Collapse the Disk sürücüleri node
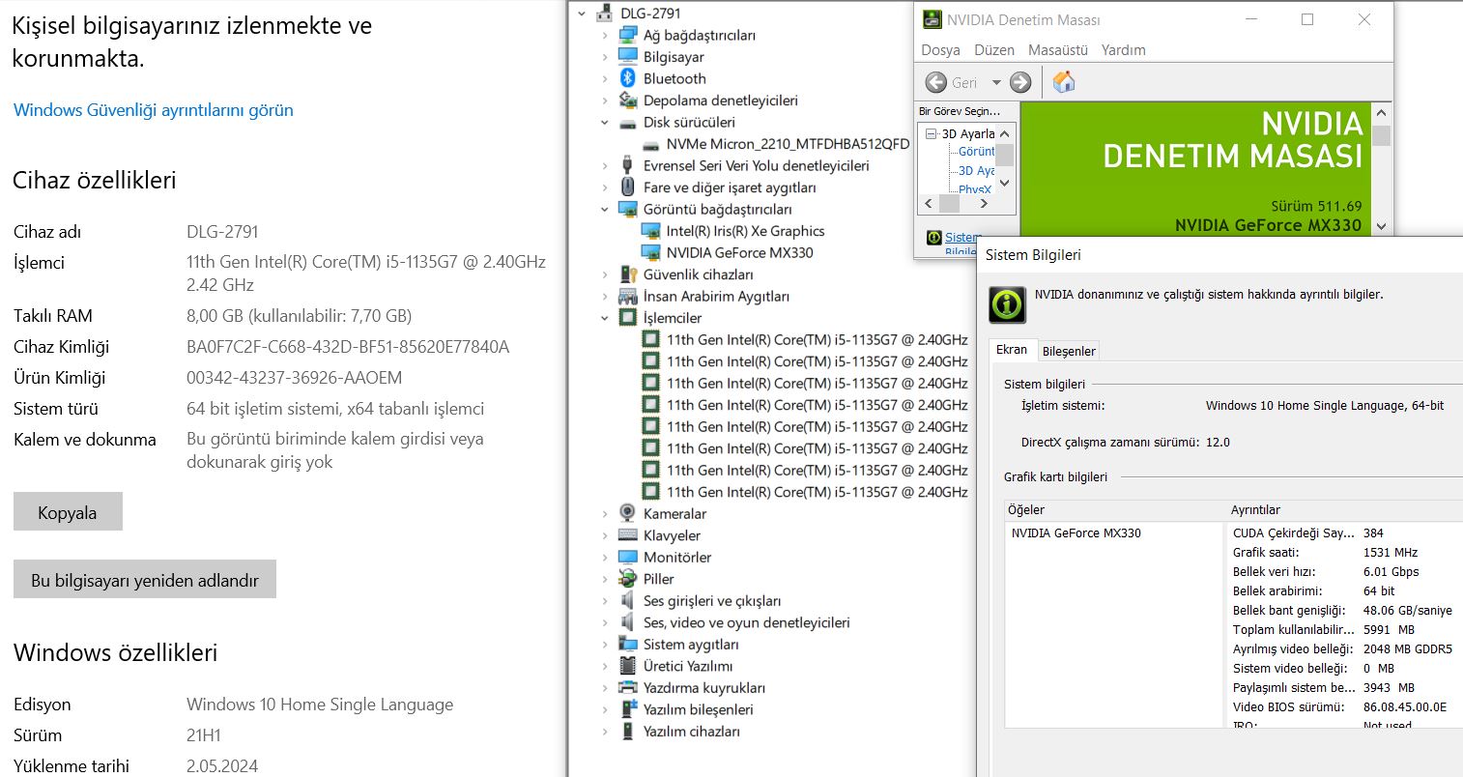Image resolution: width=1463 pixels, height=777 pixels. click(x=605, y=123)
